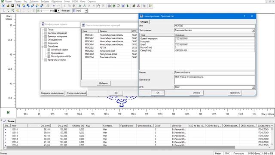Click the help question mark in projection dialog
This screenshot has width=275, height=155.
244,16
